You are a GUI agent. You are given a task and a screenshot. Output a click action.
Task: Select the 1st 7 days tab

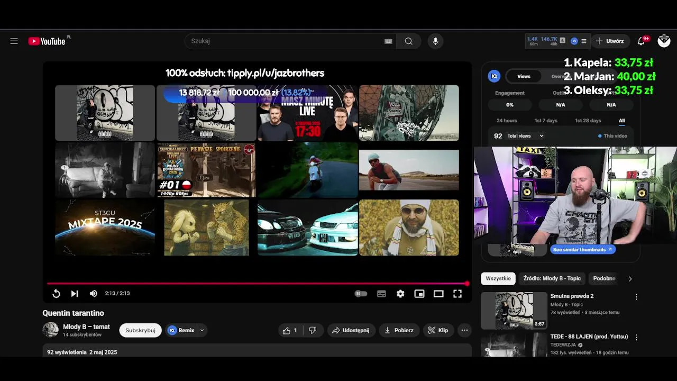pos(546,121)
